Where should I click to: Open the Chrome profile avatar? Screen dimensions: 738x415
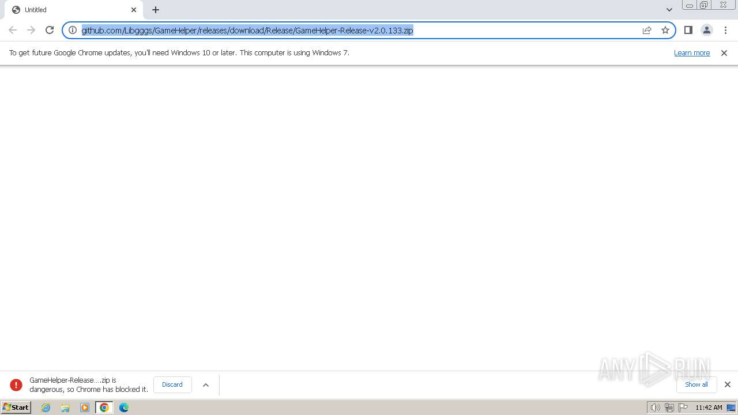tap(707, 30)
